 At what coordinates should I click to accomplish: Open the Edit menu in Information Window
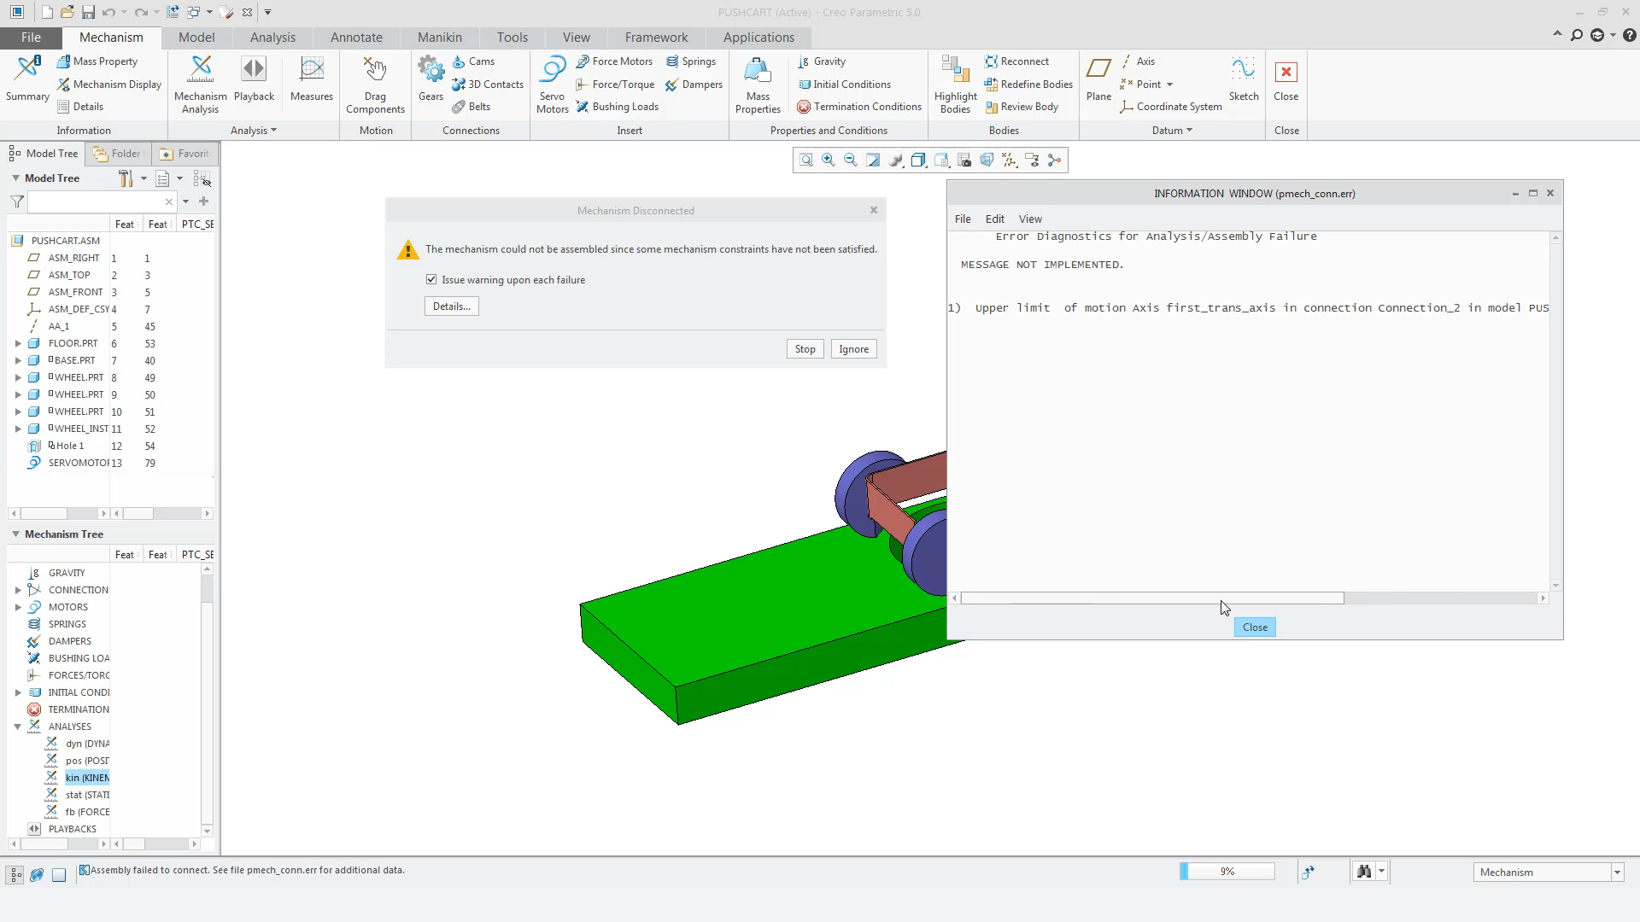(x=994, y=219)
